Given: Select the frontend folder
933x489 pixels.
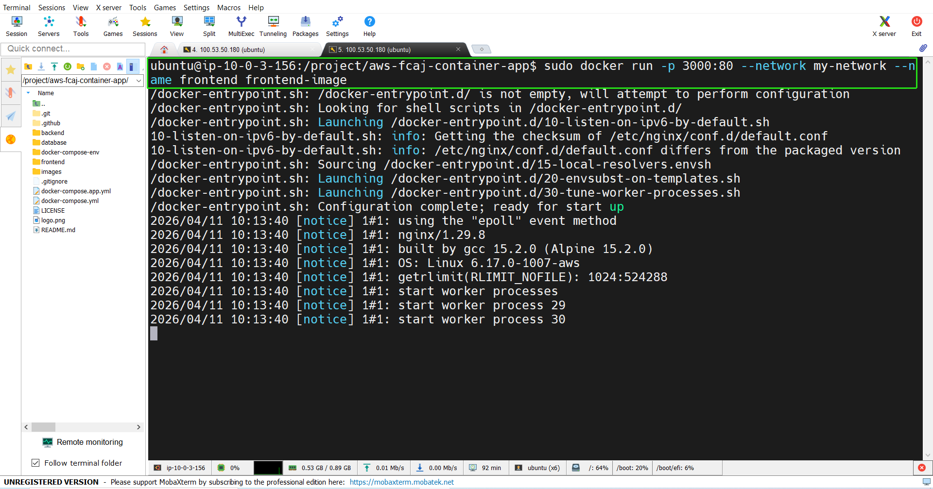Looking at the screenshot, I should point(48,162).
